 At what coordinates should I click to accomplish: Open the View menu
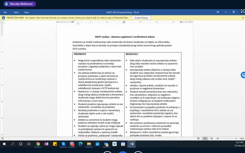click(x=26, y=12)
